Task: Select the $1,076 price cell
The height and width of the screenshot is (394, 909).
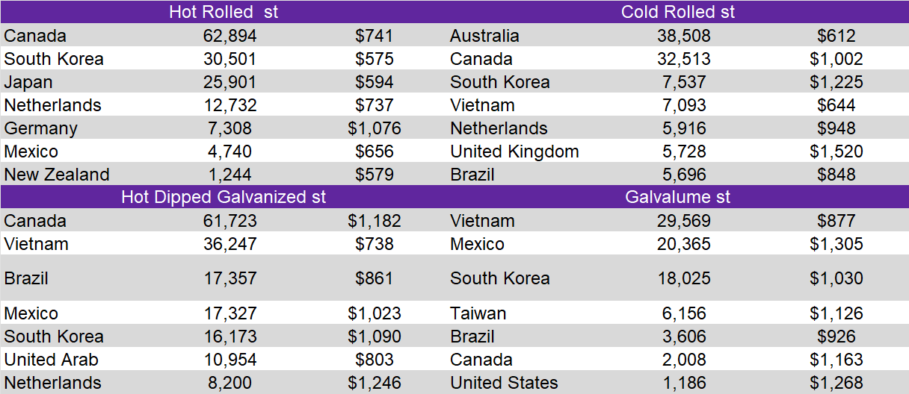Action: [374, 128]
